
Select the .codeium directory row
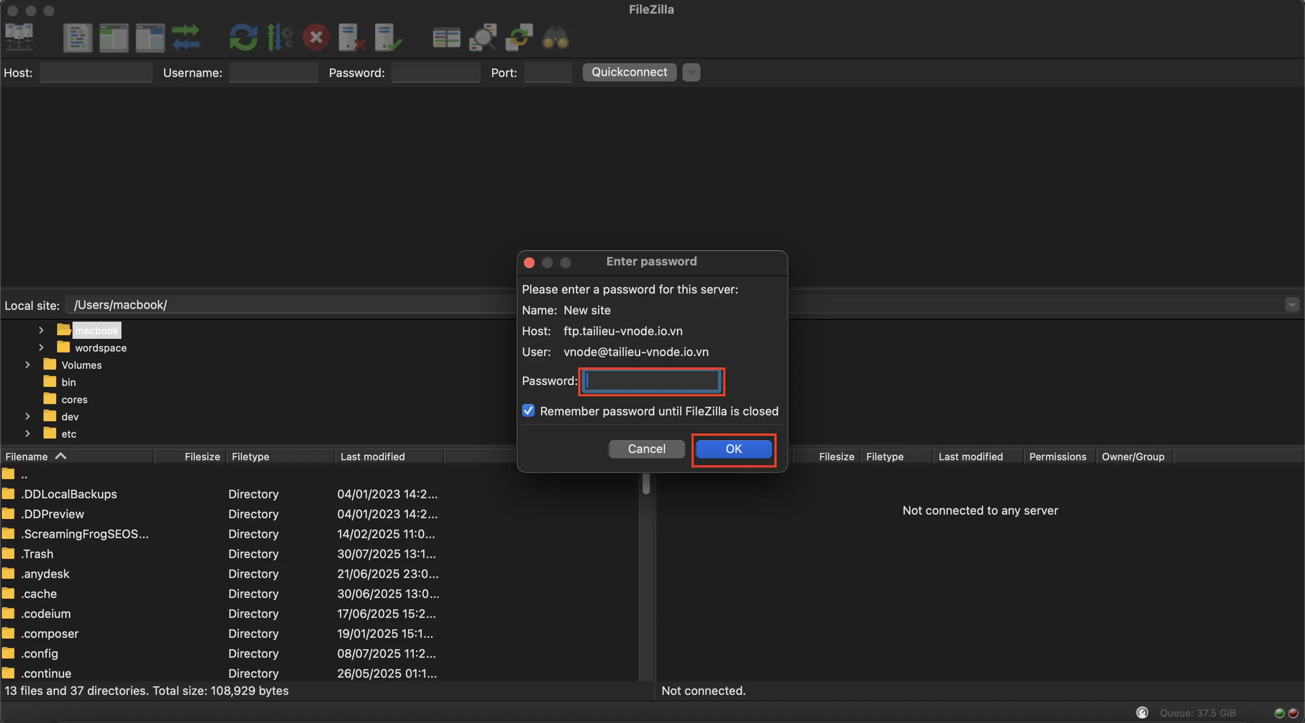pos(319,613)
